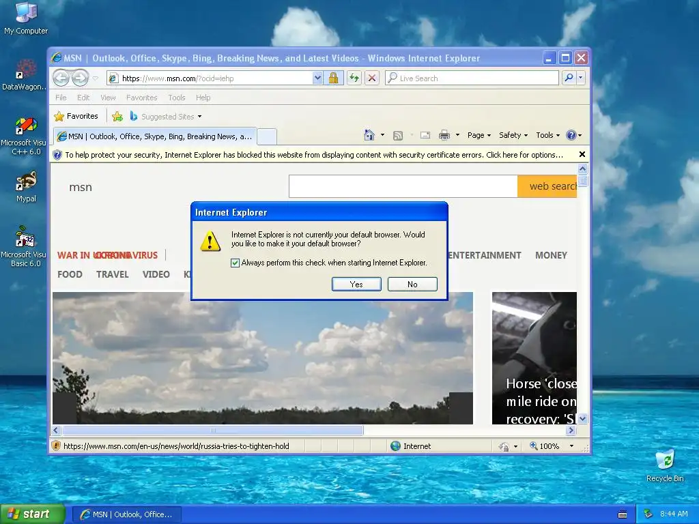Screen dimensions: 699x524
Task: Stop loading with the red X icon
Action: [x=372, y=78]
